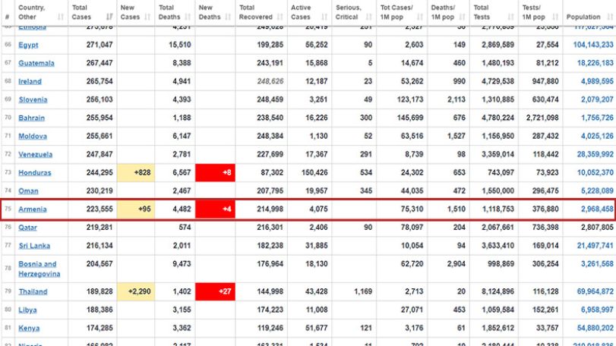Open the Armenia country link
616x346 pixels.
[33, 209]
